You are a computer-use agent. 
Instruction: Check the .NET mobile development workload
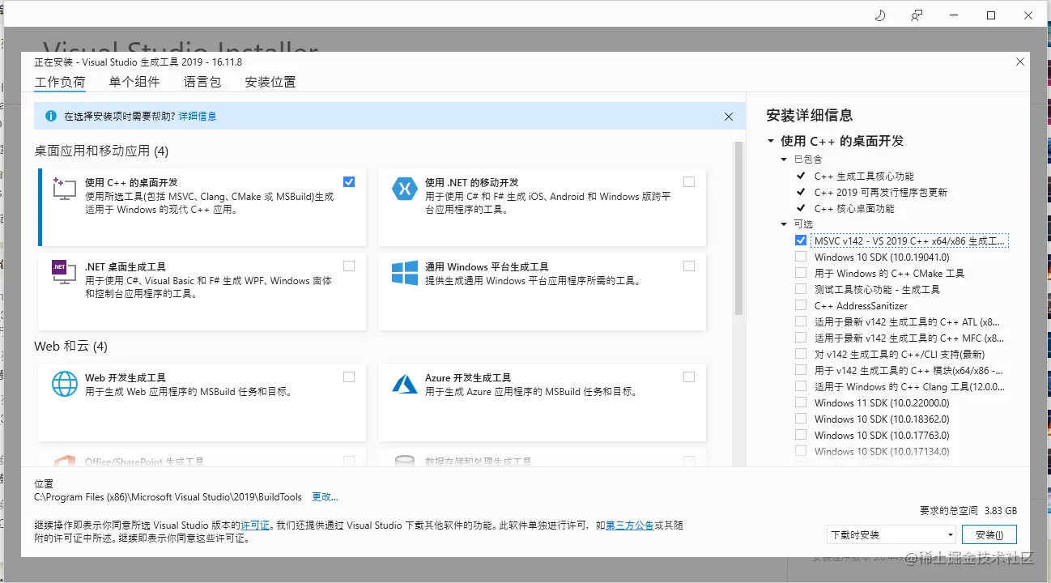pyautogui.click(x=689, y=182)
